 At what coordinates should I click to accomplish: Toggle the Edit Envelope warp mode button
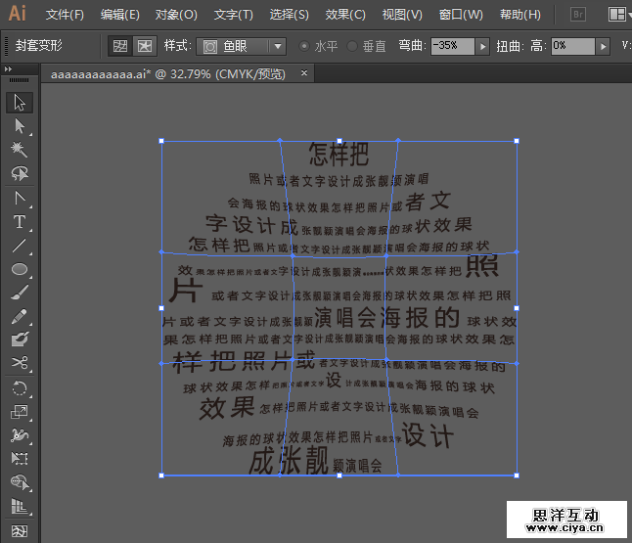pyautogui.click(x=119, y=46)
